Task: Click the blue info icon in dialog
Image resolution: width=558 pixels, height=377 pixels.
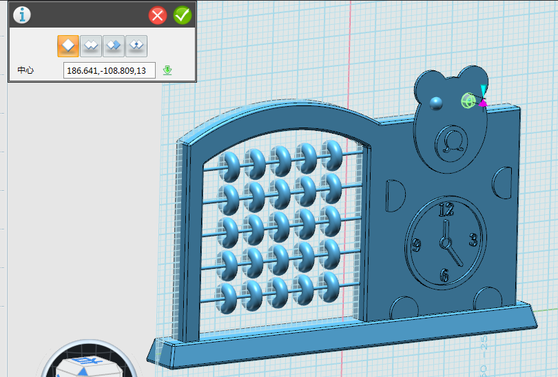Action: point(23,15)
